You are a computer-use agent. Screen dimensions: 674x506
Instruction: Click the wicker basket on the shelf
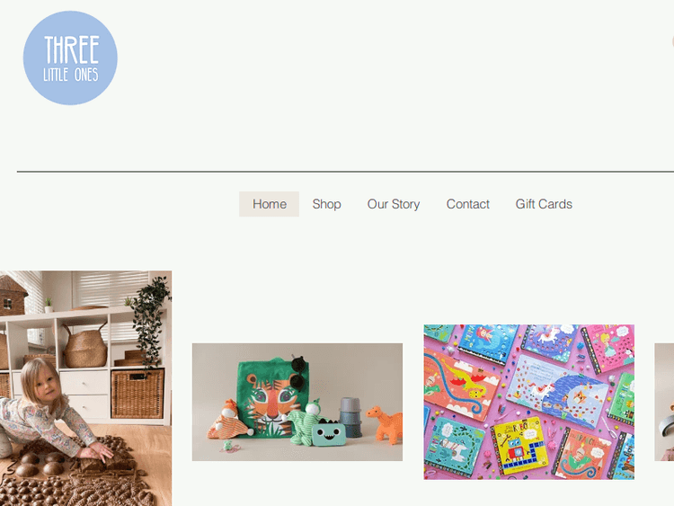[x=85, y=346]
